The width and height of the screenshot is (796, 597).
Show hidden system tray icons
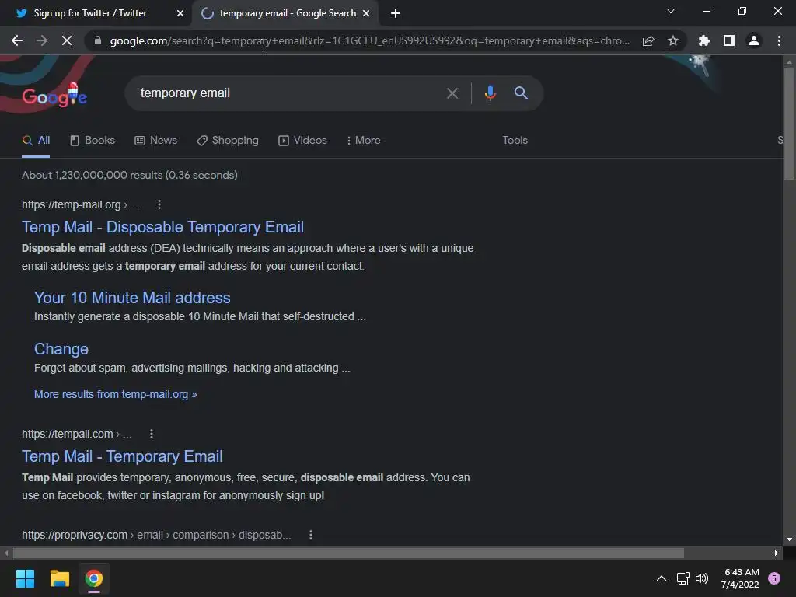pos(661,578)
